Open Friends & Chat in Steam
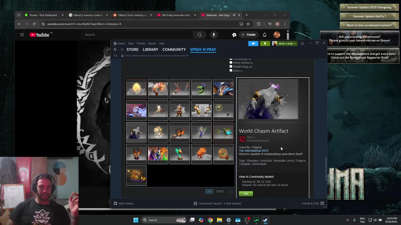Image resolution: width=401 pixels, height=225 pixels. pos(313,203)
